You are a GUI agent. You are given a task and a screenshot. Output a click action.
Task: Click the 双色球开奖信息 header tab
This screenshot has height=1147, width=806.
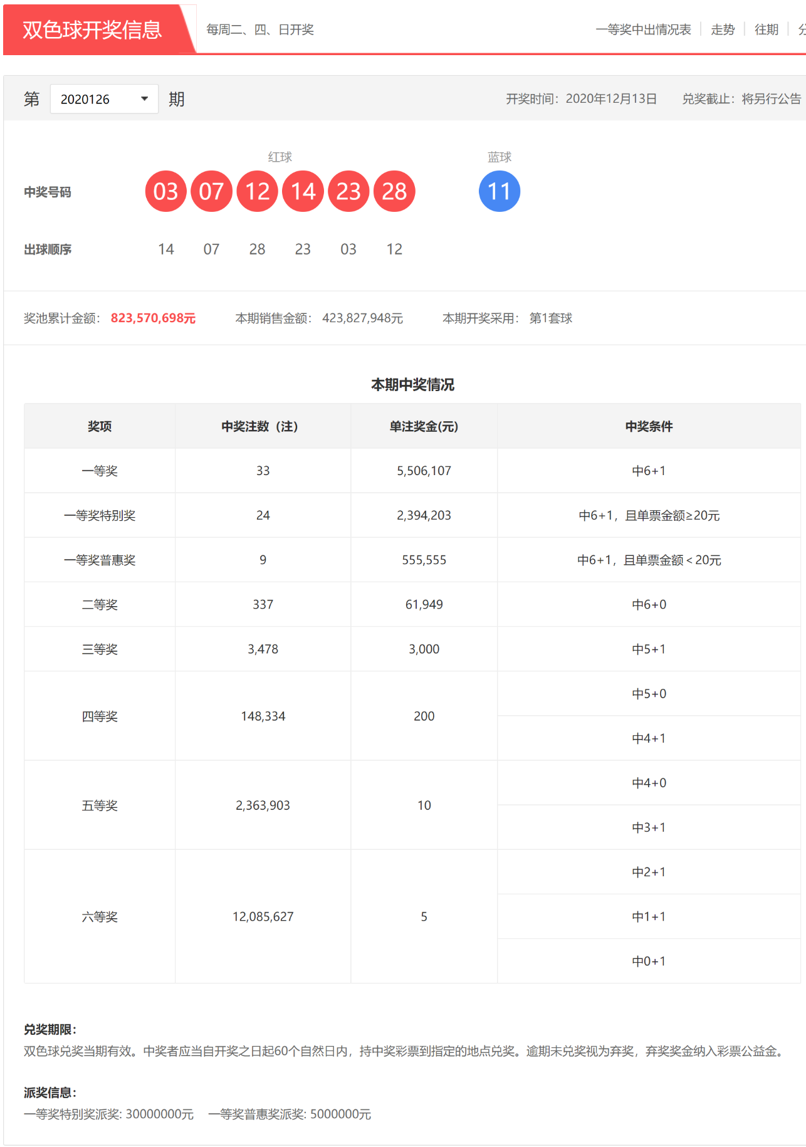(x=93, y=29)
